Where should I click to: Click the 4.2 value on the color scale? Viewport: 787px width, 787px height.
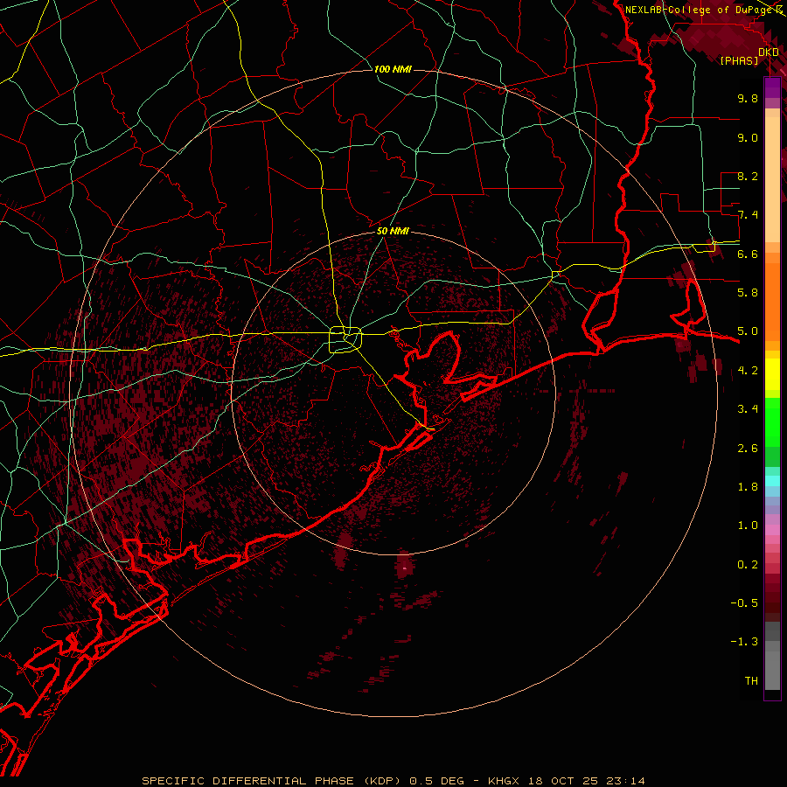point(748,371)
